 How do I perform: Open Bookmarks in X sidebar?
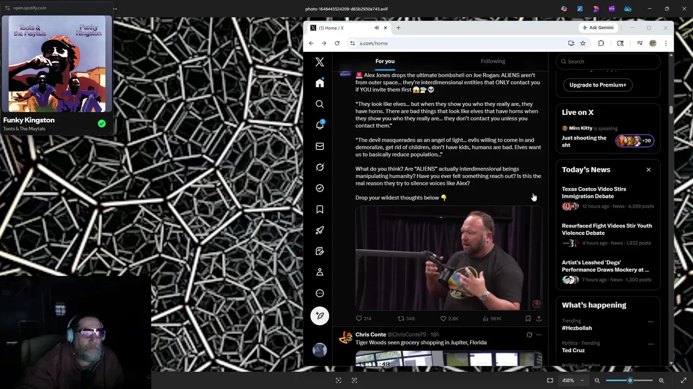click(x=319, y=209)
